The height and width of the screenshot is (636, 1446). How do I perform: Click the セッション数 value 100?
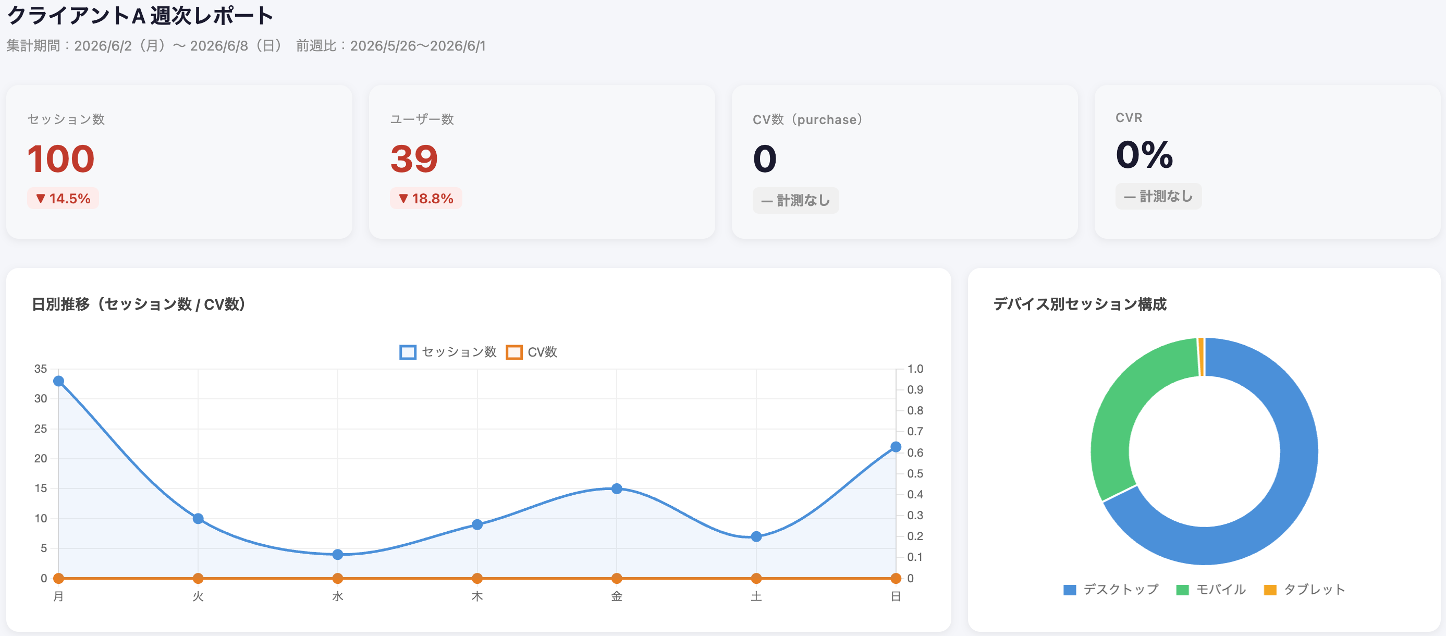[x=61, y=158]
